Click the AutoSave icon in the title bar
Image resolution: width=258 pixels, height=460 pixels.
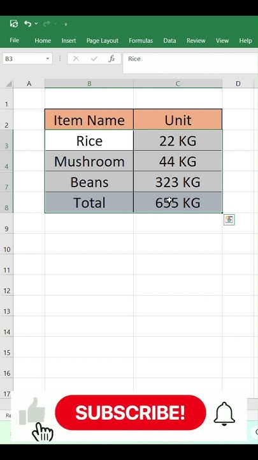[14, 24]
